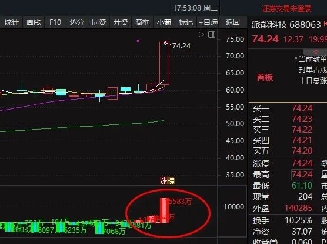Add a 标记 mark to stock
Viewport: 327px width, 244px height.
click(x=186, y=22)
